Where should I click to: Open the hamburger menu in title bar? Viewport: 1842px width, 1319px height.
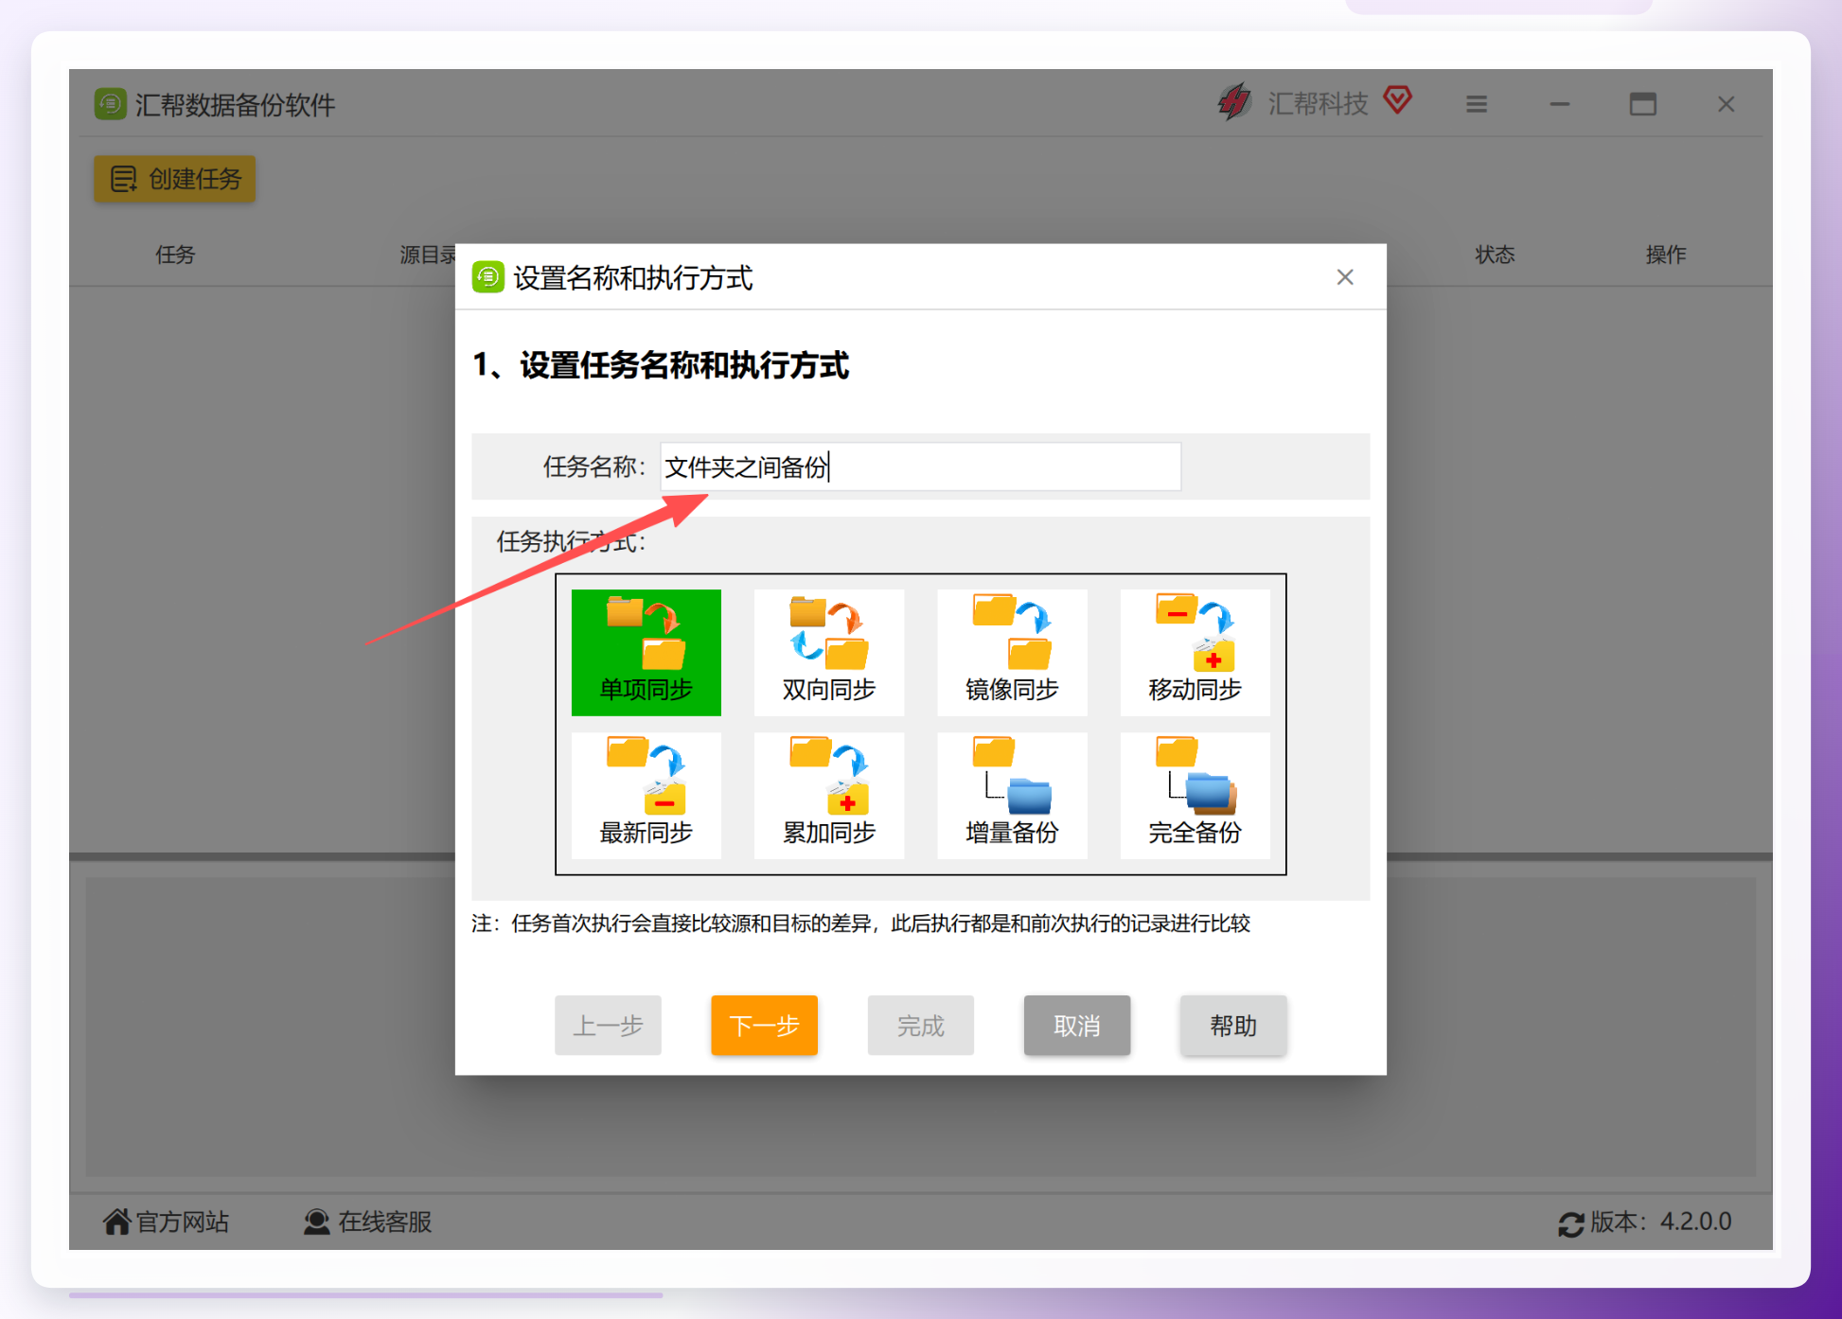click(x=1477, y=104)
